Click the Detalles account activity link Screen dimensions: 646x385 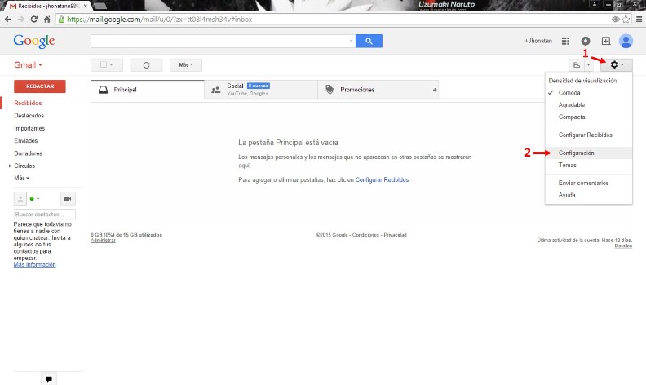[623, 246]
